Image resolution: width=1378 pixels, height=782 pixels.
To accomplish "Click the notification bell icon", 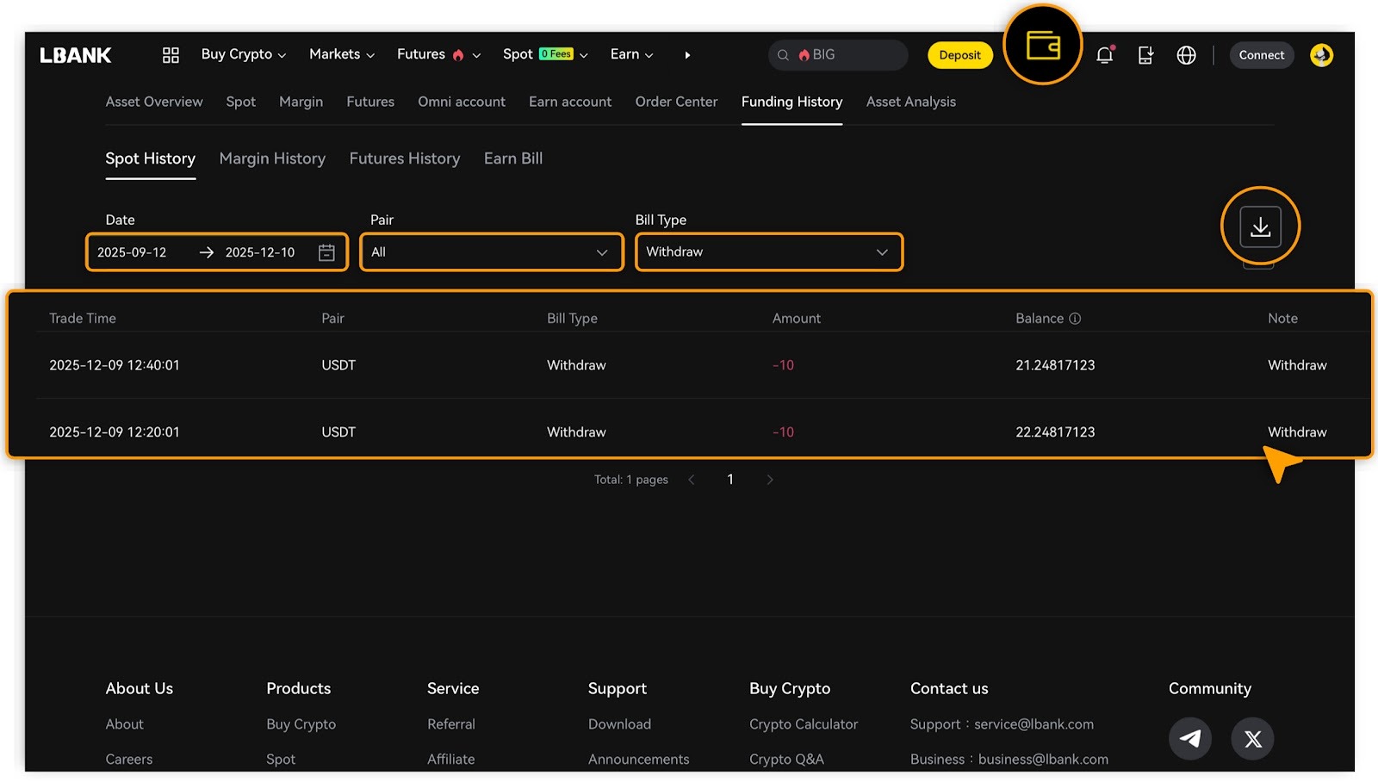I will (x=1104, y=55).
